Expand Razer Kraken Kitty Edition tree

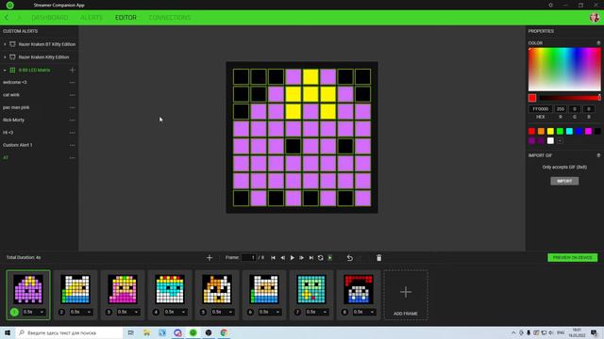[5, 56]
